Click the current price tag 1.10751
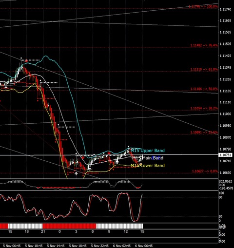The height and width of the screenshot is (248, 234). click(x=225, y=155)
